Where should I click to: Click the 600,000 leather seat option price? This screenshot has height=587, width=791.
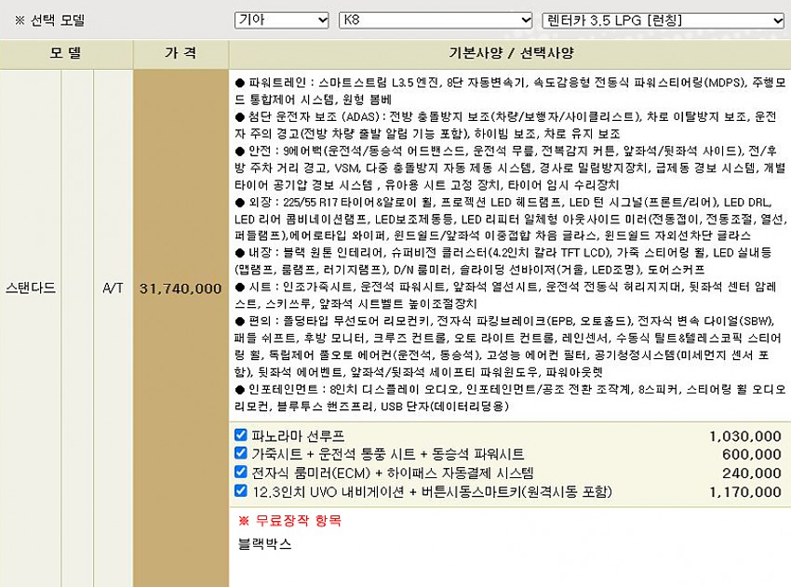[751, 454]
